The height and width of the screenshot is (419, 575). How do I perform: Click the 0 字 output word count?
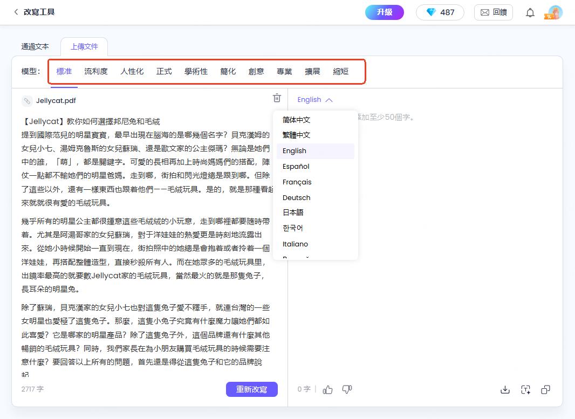tap(304, 389)
